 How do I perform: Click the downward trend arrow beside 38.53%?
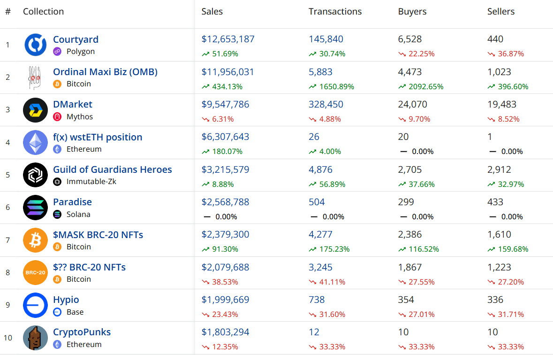pyautogui.click(x=205, y=282)
